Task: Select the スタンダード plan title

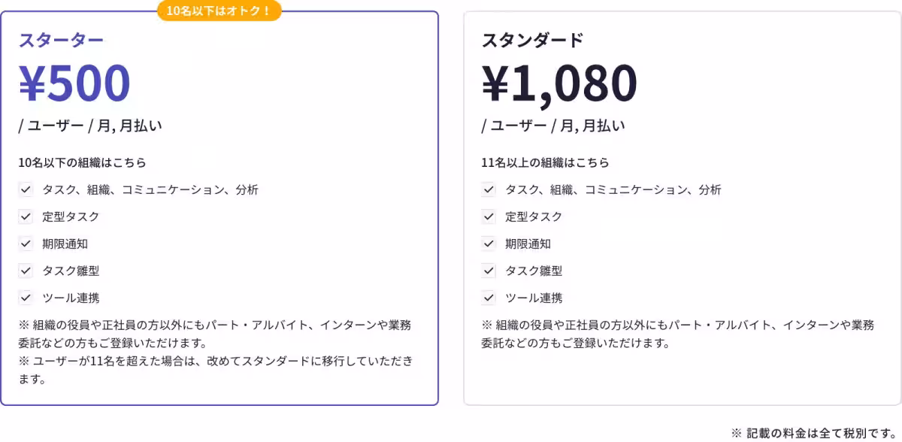Action: [532, 40]
